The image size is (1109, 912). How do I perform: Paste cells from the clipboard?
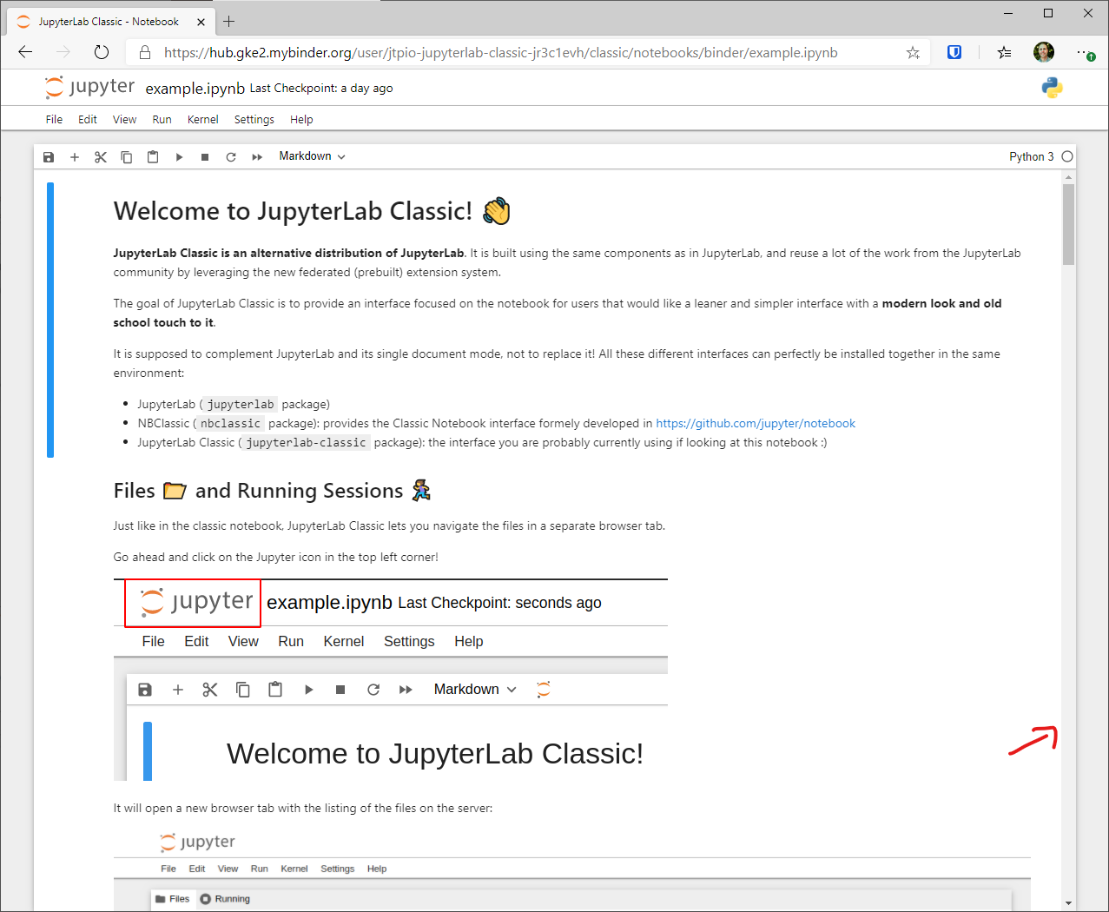pyautogui.click(x=153, y=156)
